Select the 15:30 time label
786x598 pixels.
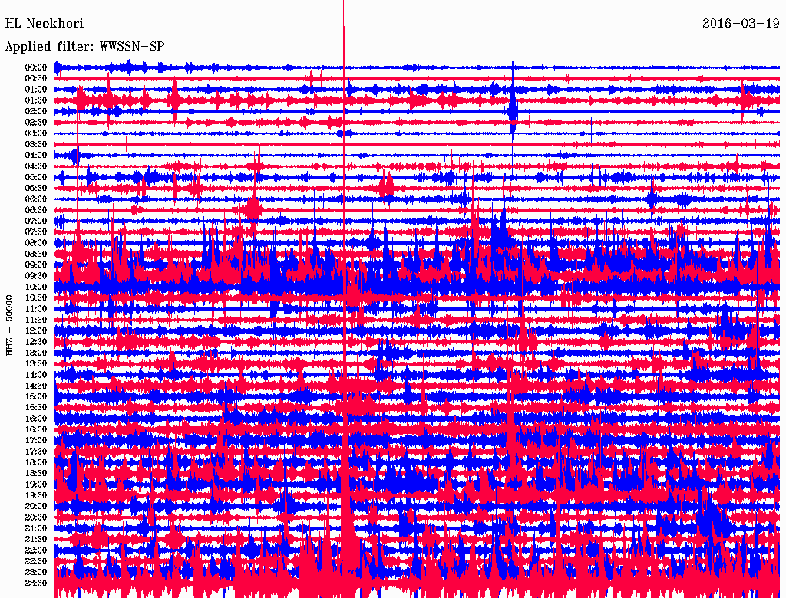(36, 407)
